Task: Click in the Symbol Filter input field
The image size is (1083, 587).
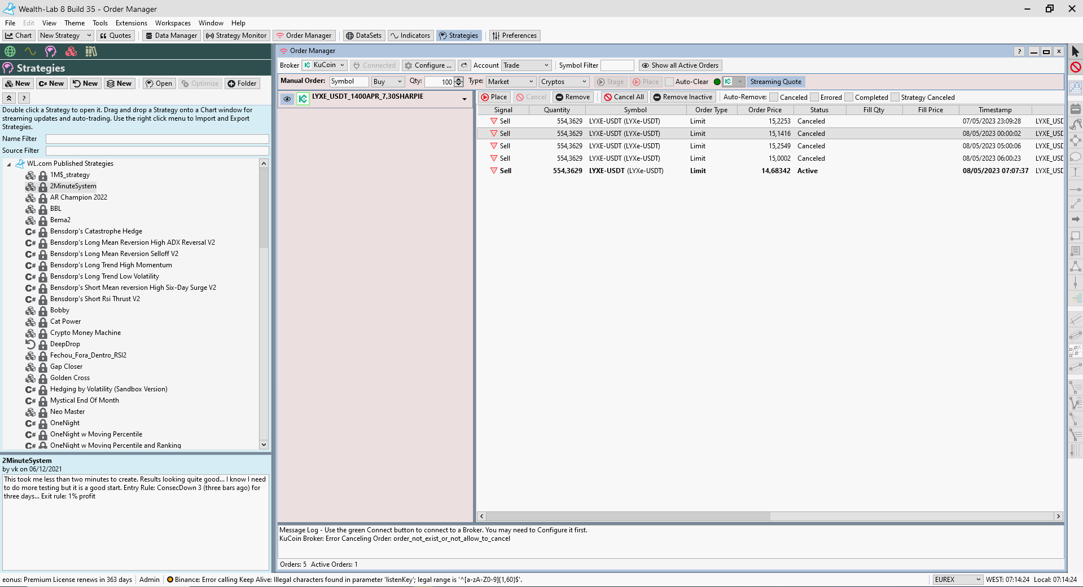Action: (617, 65)
